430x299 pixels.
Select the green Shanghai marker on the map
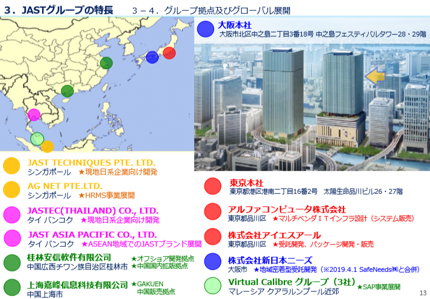coord(106,63)
